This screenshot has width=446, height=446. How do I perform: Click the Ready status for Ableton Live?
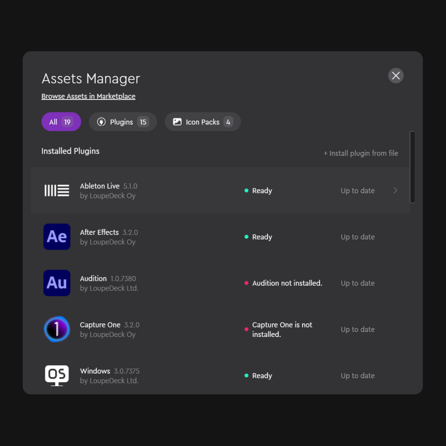[262, 191]
